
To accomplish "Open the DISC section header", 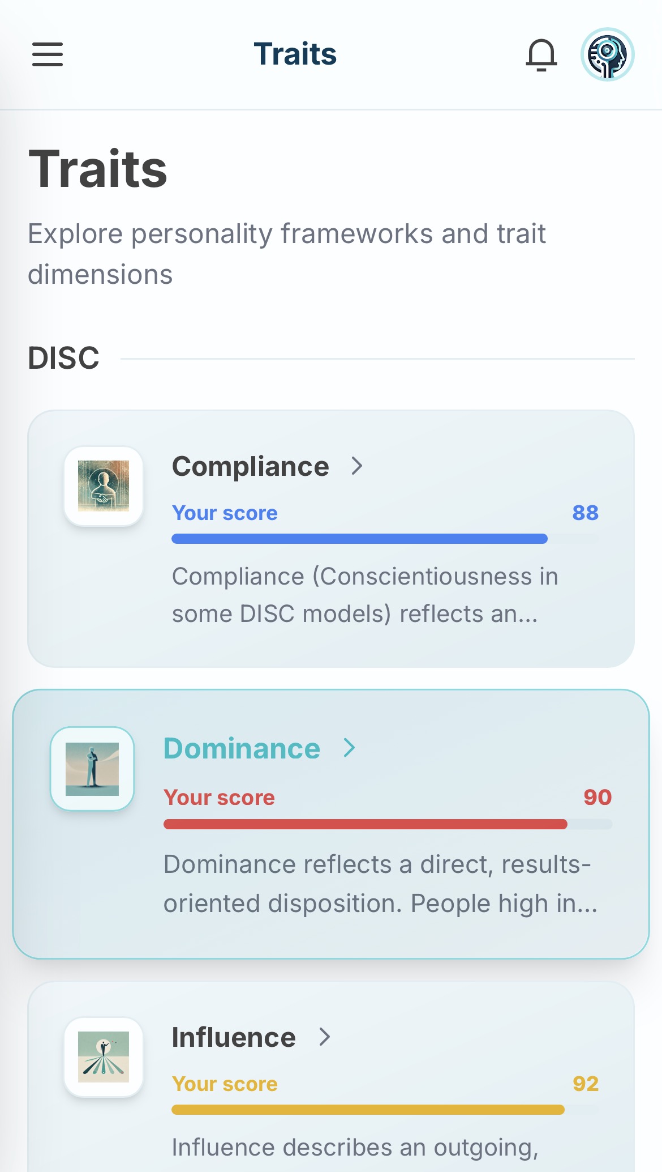I will click(x=64, y=356).
